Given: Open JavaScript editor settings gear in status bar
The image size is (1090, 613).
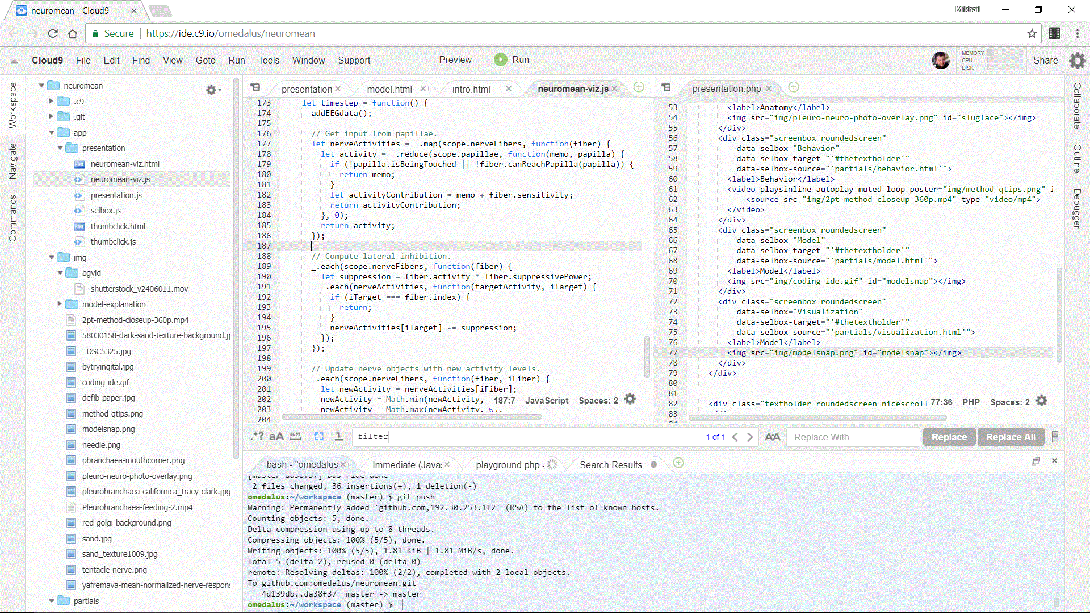Looking at the screenshot, I should click(630, 400).
